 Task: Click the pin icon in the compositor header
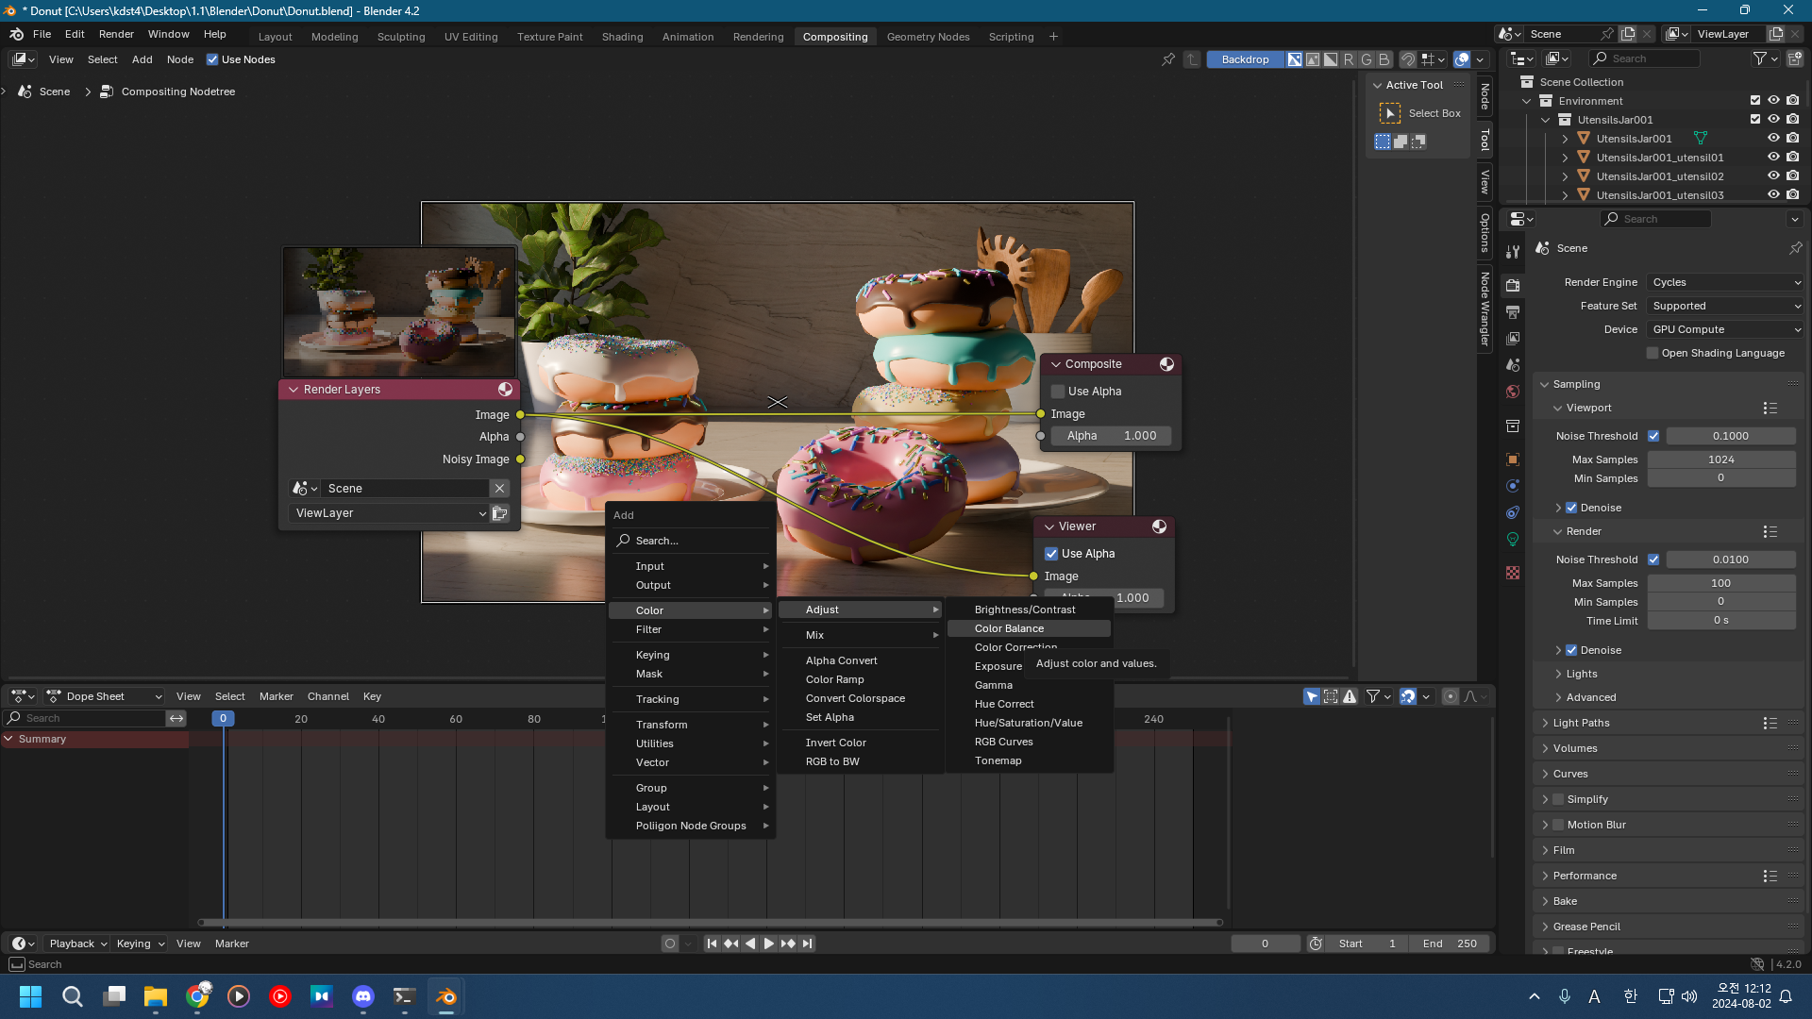(1168, 59)
